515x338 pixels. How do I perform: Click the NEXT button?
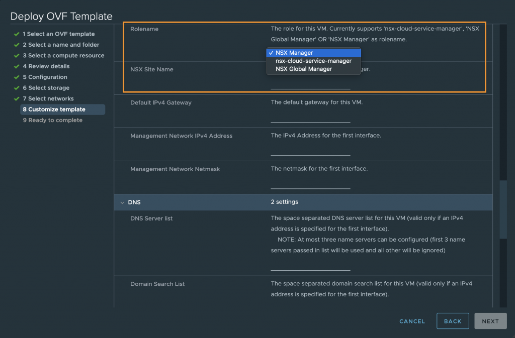click(x=490, y=321)
